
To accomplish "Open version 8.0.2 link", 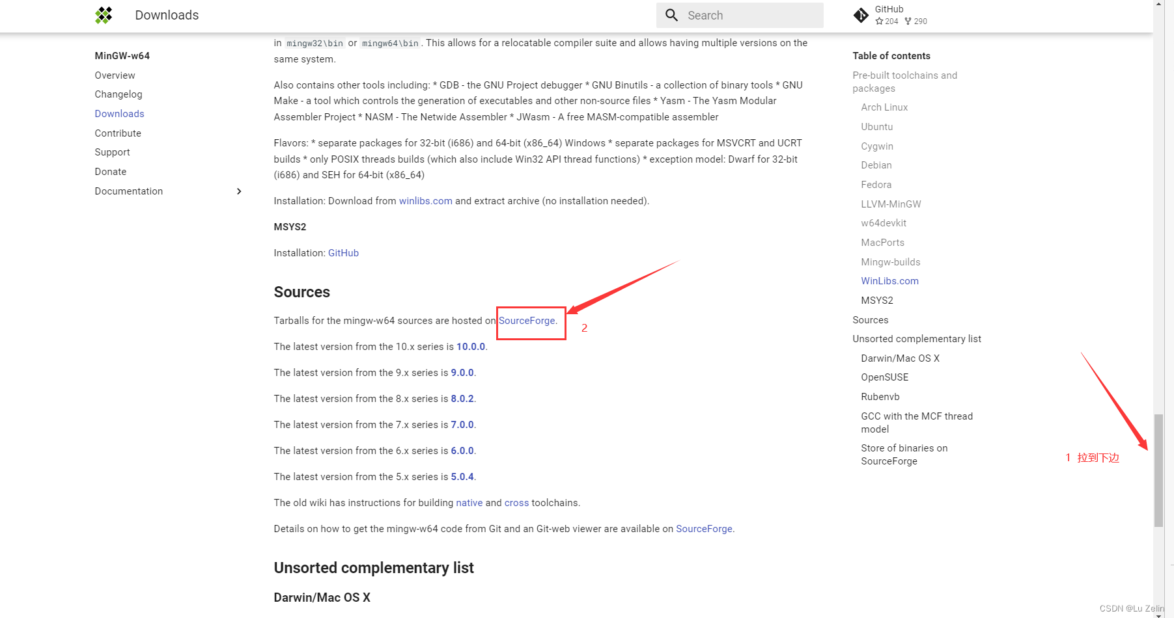I will click(x=462, y=399).
